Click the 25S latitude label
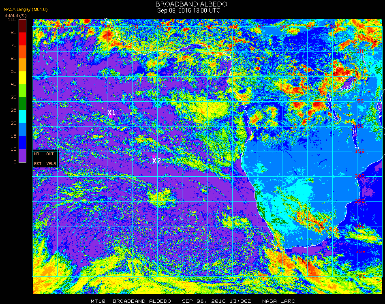This screenshot has height=304, width=385. pos(360,201)
